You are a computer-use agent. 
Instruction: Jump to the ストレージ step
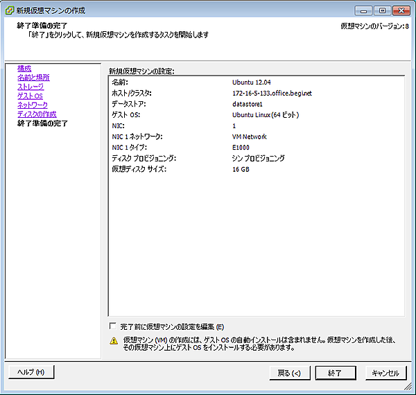click(x=31, y=87)
